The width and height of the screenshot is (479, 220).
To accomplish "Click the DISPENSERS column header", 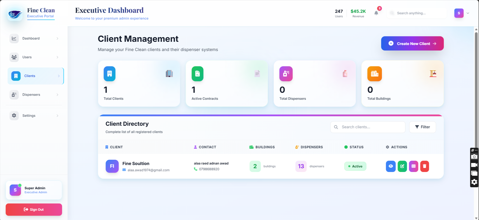I will [x=309, y=147].
